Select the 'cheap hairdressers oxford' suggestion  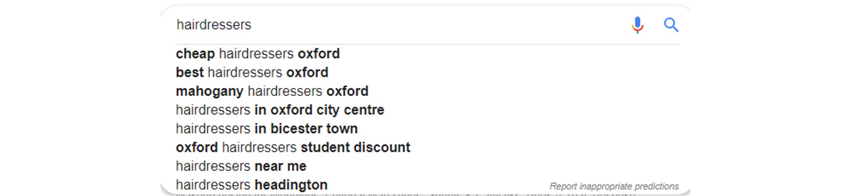[x=258, y=53]
